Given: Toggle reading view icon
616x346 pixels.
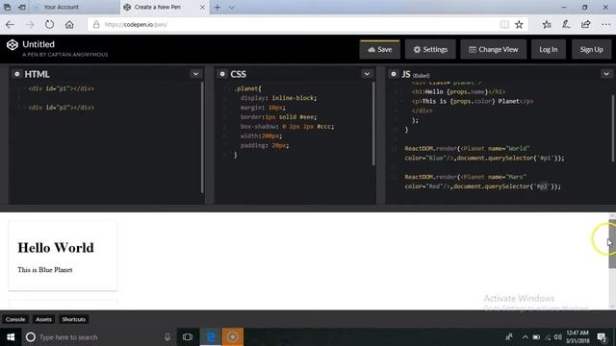Looking at the screenshot, I should pos(504,24).
